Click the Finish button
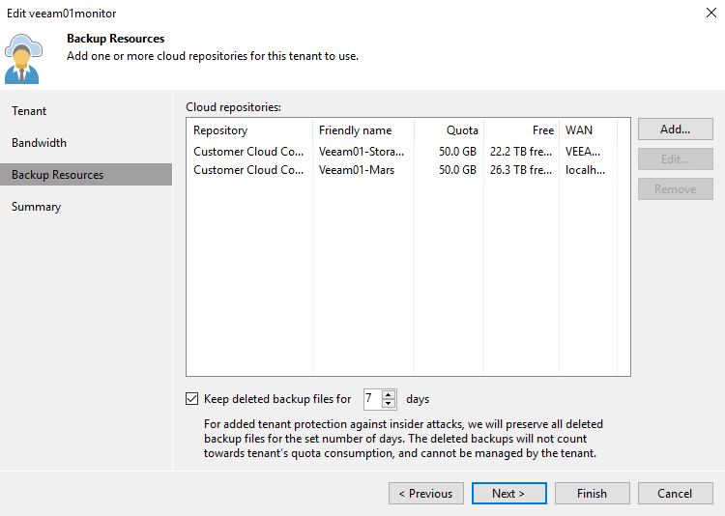This screenshot has width=725, height=516. point(592,494)
